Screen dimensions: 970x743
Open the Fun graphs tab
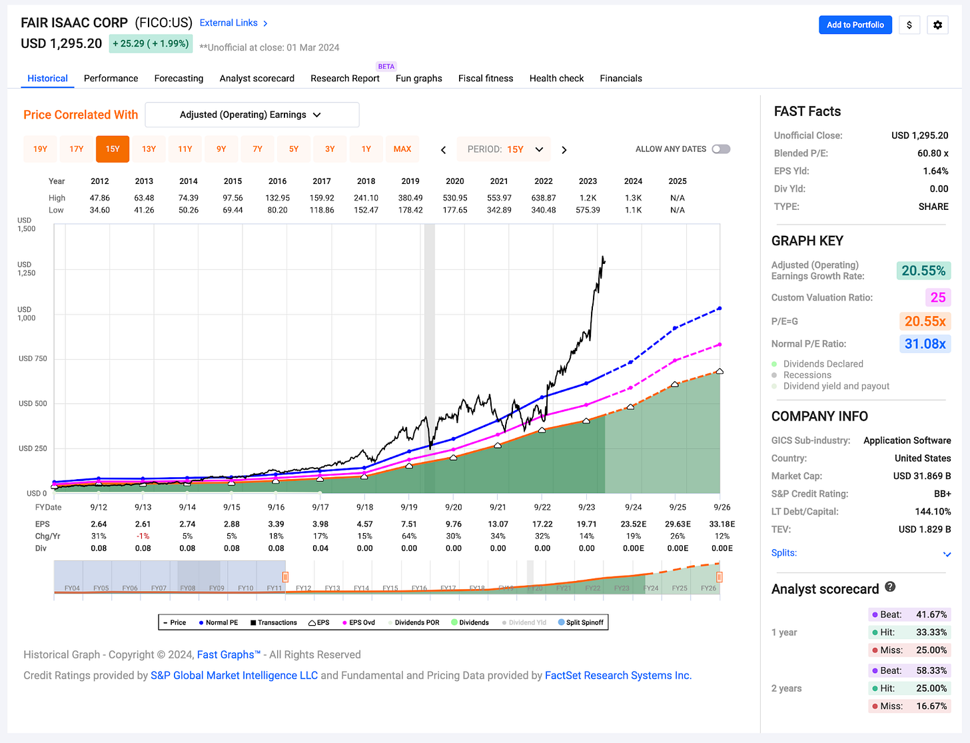419,78
